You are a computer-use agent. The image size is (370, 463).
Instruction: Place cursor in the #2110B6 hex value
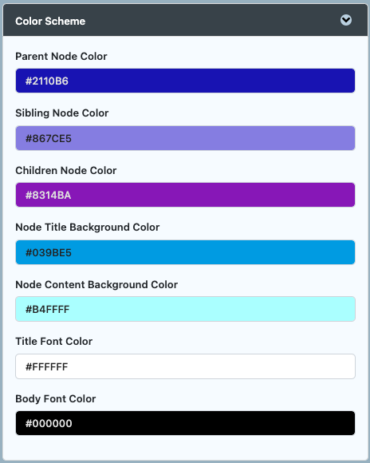tap(47, 81)
